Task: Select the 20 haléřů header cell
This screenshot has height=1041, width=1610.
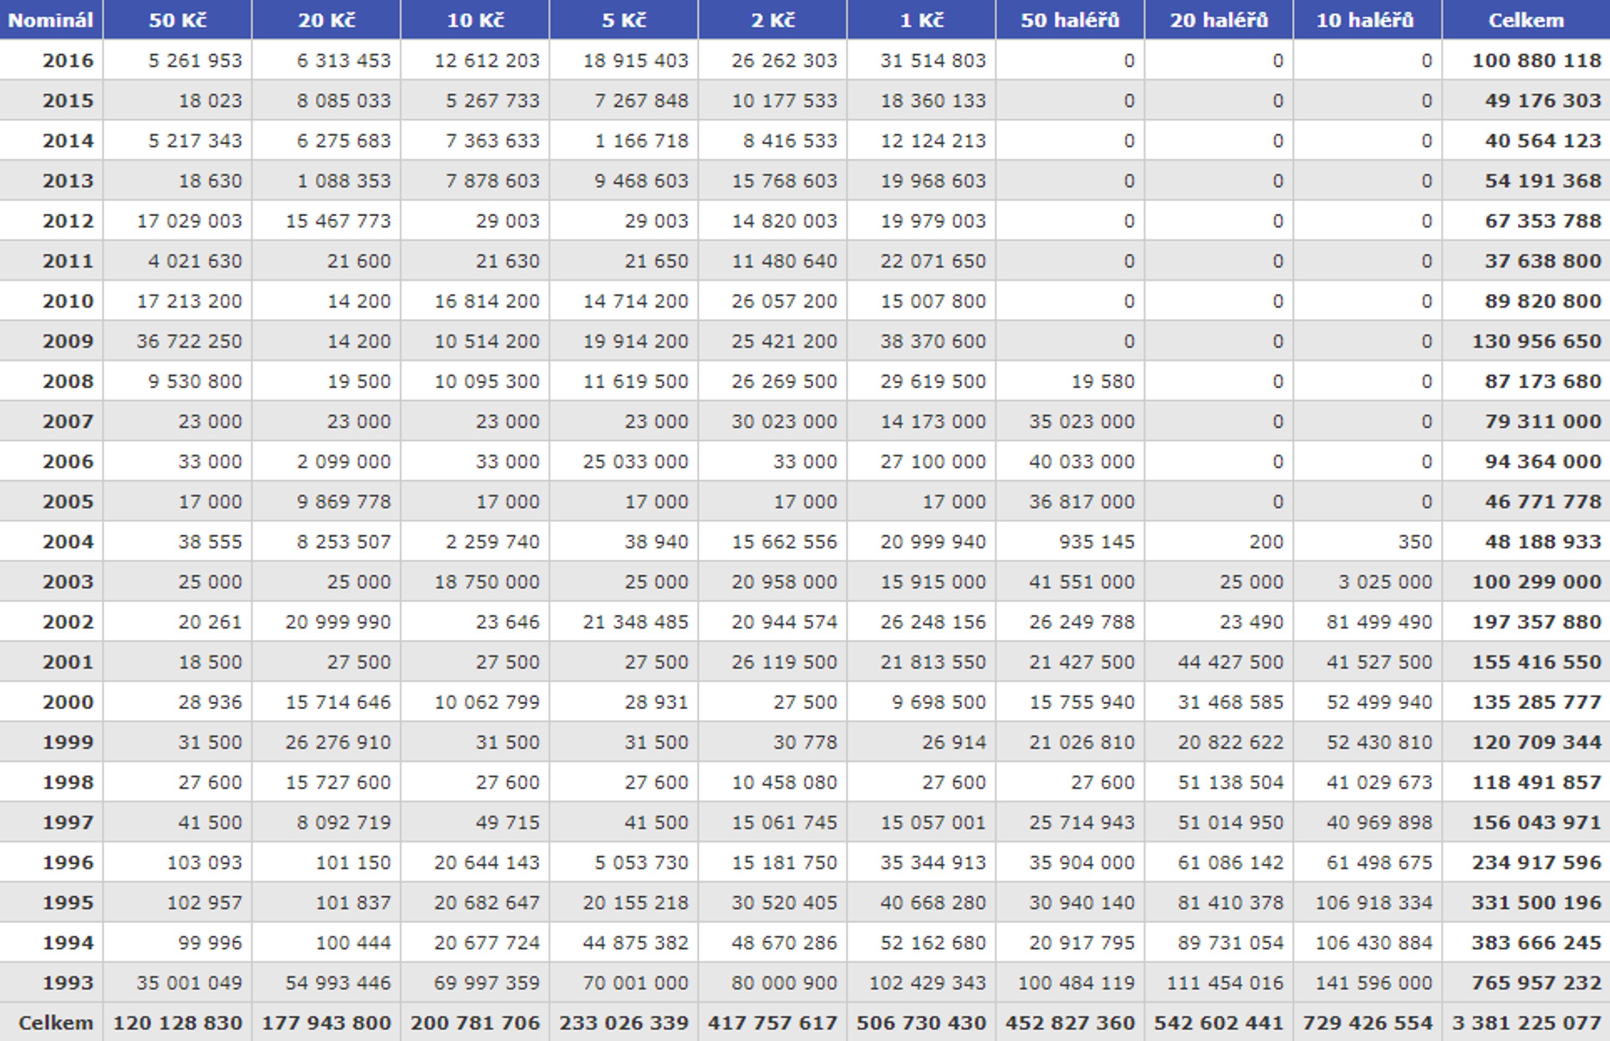Action: 1218,20
